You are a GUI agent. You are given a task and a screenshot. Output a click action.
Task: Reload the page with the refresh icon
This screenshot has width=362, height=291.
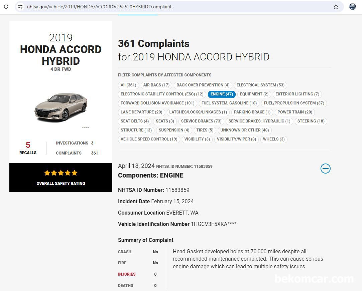click(x=6, y=7)
